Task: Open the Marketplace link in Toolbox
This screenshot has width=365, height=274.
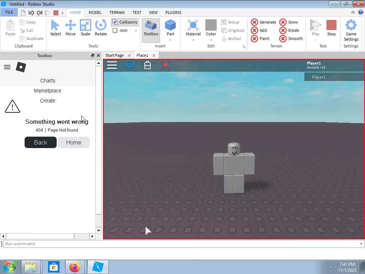Action: [x=47, y=91]
